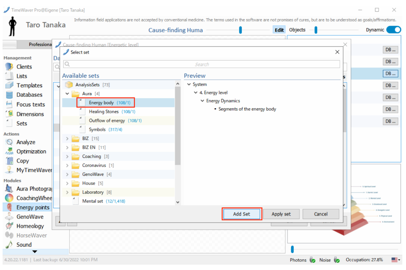The height and width of the screenshot is (270, 406).
Task: Open Lists in Management sidebar
Action: coord(22,76)
